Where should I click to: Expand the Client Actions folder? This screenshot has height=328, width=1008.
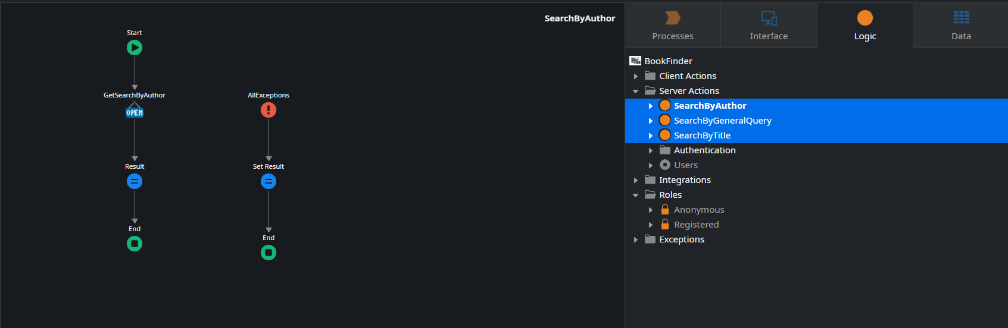(636, 76)
